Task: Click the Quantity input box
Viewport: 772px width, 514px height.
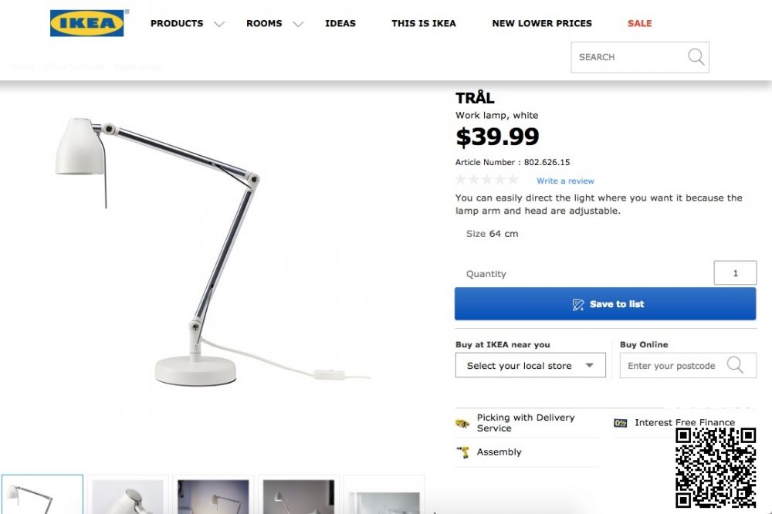Action: (x=734, y=273)
